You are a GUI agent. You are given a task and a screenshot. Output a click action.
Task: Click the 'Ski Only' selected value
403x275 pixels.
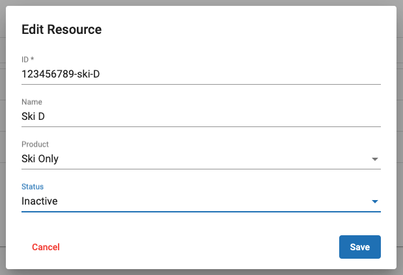click(40, 159)
